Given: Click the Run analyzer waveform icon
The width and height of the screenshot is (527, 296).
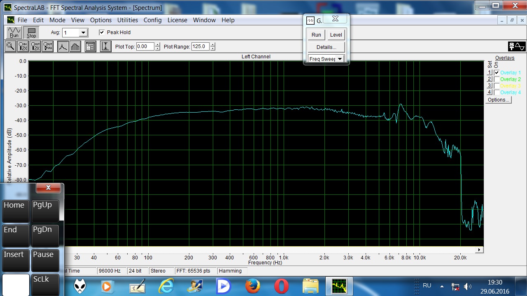Looking at the screenshot, I should (x=14, y=32).
